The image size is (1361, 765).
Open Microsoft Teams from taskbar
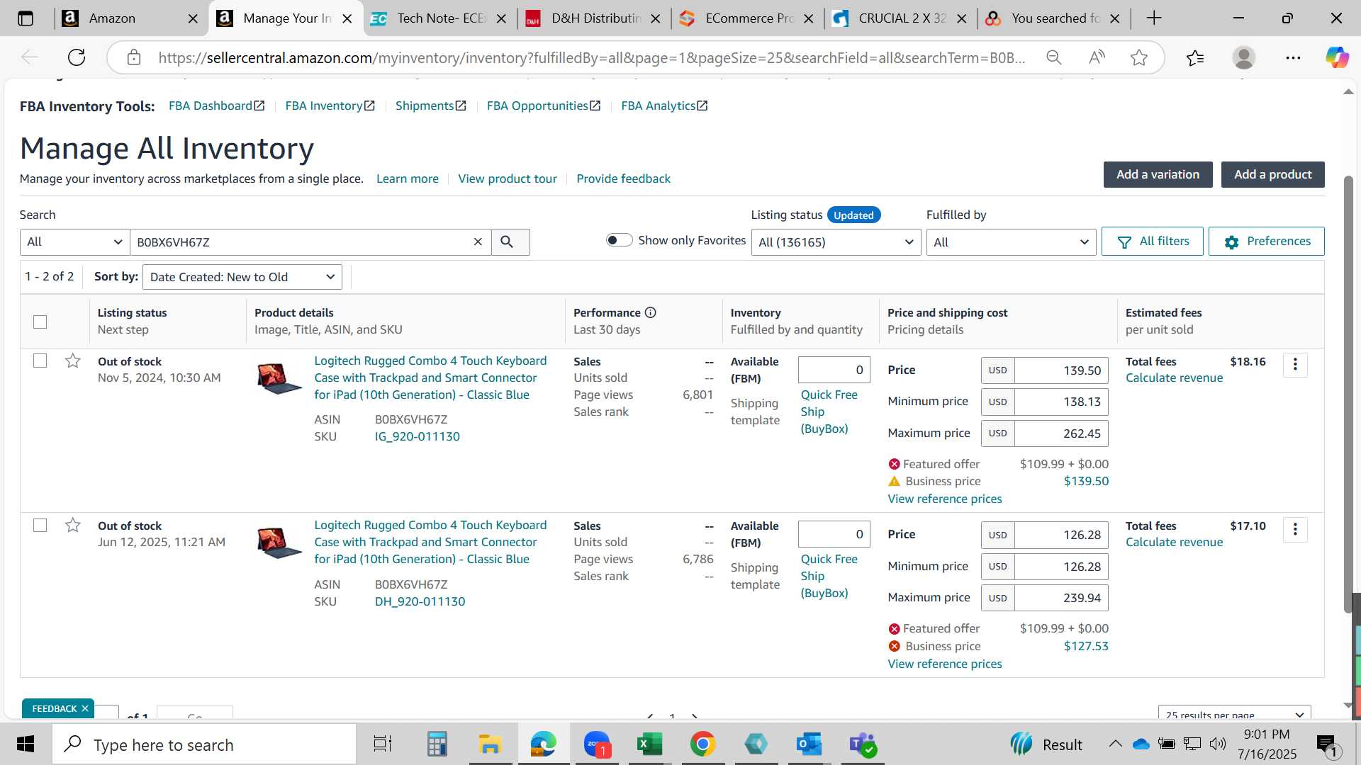coord(863,744)
